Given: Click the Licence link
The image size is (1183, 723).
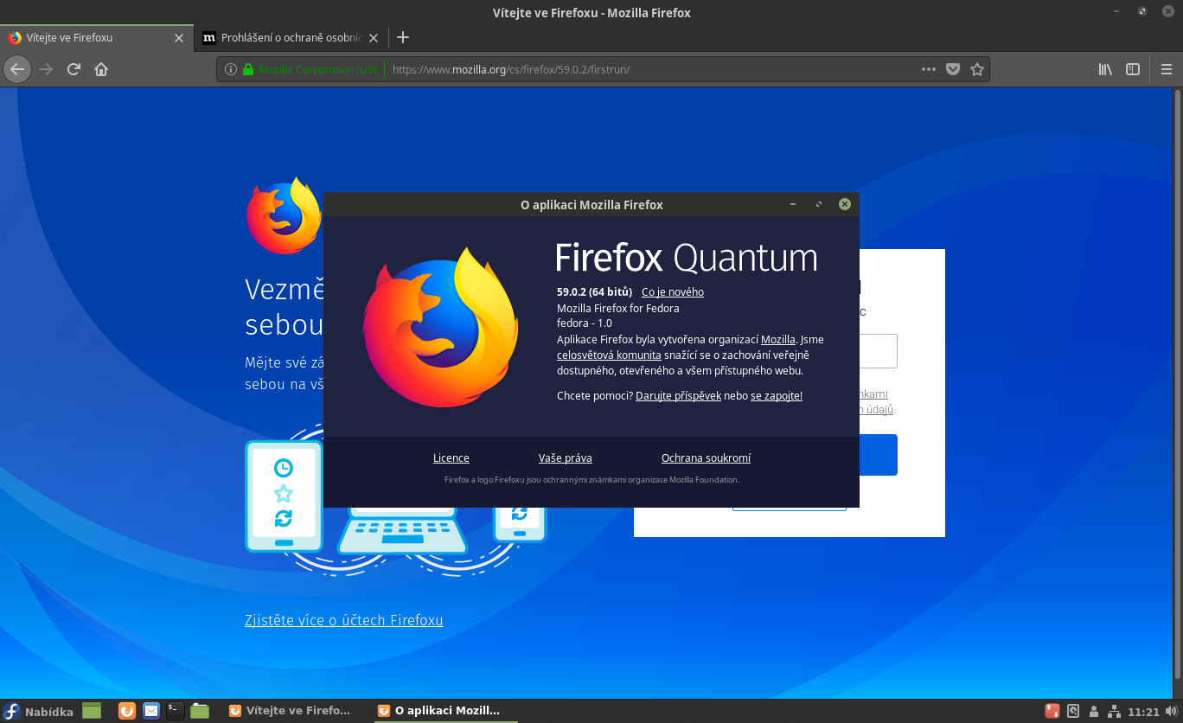Looking at the screenshot, I should pos(451,457).
